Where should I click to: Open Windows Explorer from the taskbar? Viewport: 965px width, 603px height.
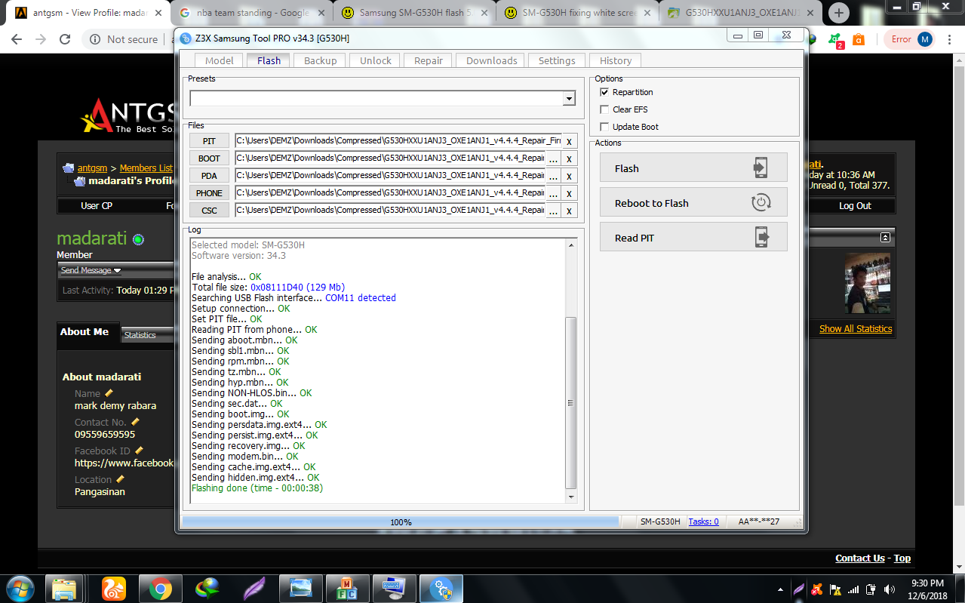pos(65,588)
